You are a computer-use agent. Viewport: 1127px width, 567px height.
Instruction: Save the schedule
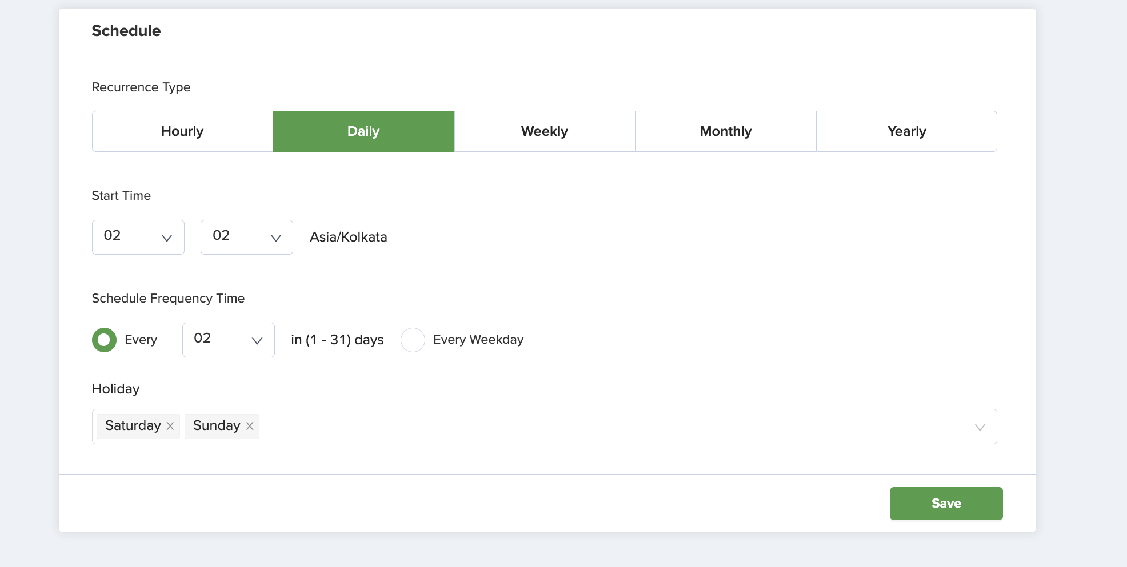point(946,504)
